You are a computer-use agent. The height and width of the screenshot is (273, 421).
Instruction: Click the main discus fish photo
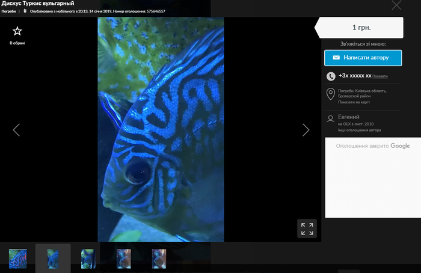pos(161,129)
